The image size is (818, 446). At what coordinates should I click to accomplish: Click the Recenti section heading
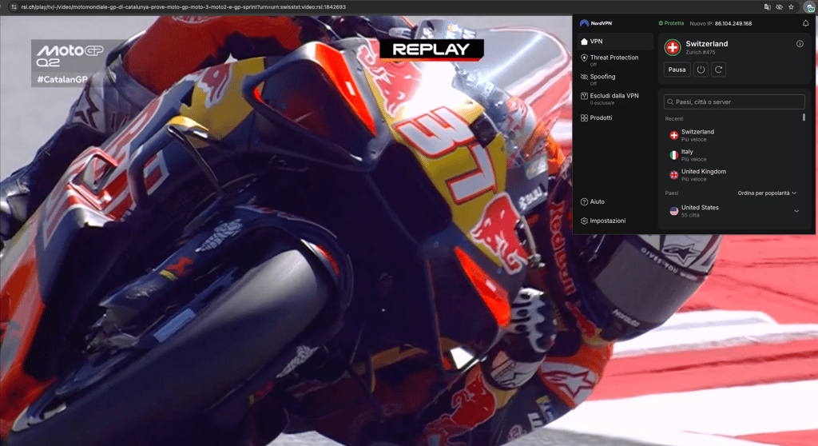(x=674, y=119)
